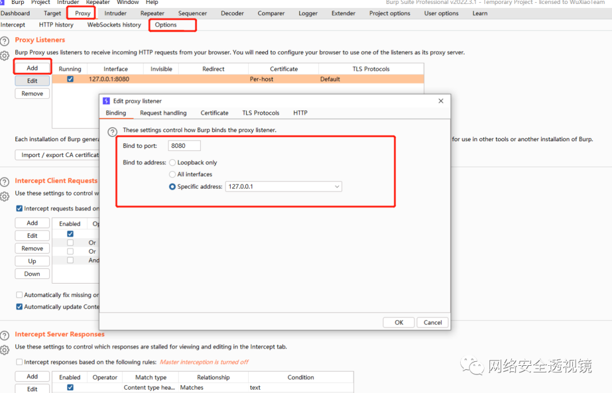Close the Edit proxy listener dialog
Screen dimensions: 612x393
tap(441, 101)
